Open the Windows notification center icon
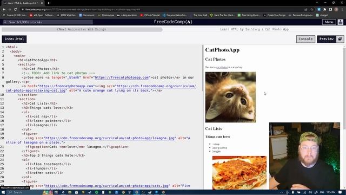Viewport: 346px width, 195px height. [340, 192]
